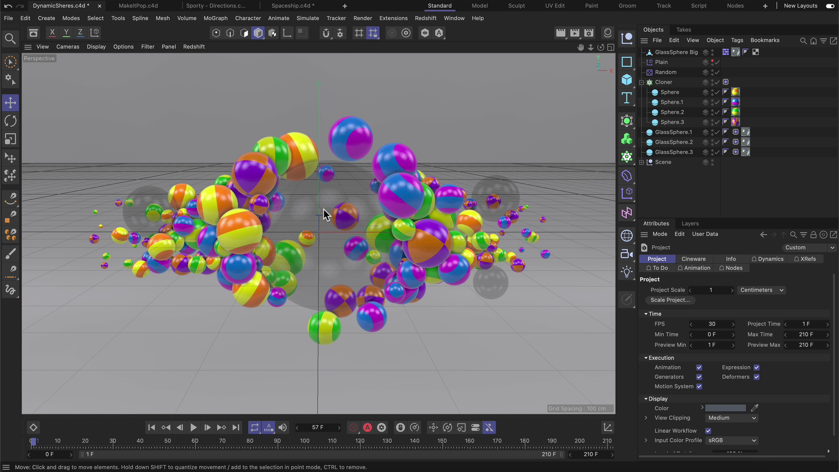The image size is (839, 472).
Task: Open the Input Color Profile sRGB dropdown
Action: [x=732, y=441]
